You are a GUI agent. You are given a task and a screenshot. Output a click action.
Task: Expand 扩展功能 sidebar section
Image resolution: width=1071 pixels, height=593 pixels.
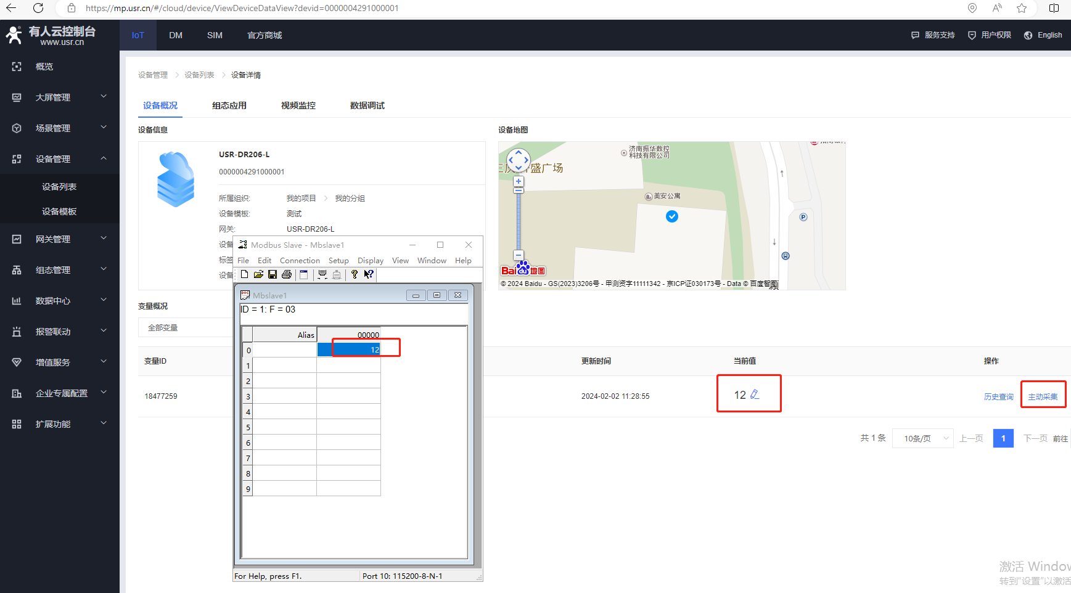point(60,423)
